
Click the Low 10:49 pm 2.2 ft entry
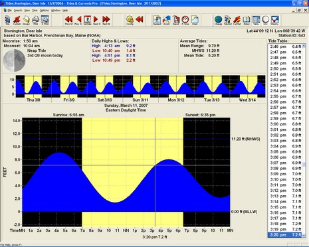114,60
